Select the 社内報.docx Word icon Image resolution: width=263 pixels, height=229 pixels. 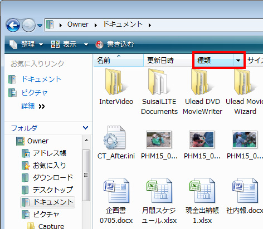pyautogui.click(x=245, y=190)
